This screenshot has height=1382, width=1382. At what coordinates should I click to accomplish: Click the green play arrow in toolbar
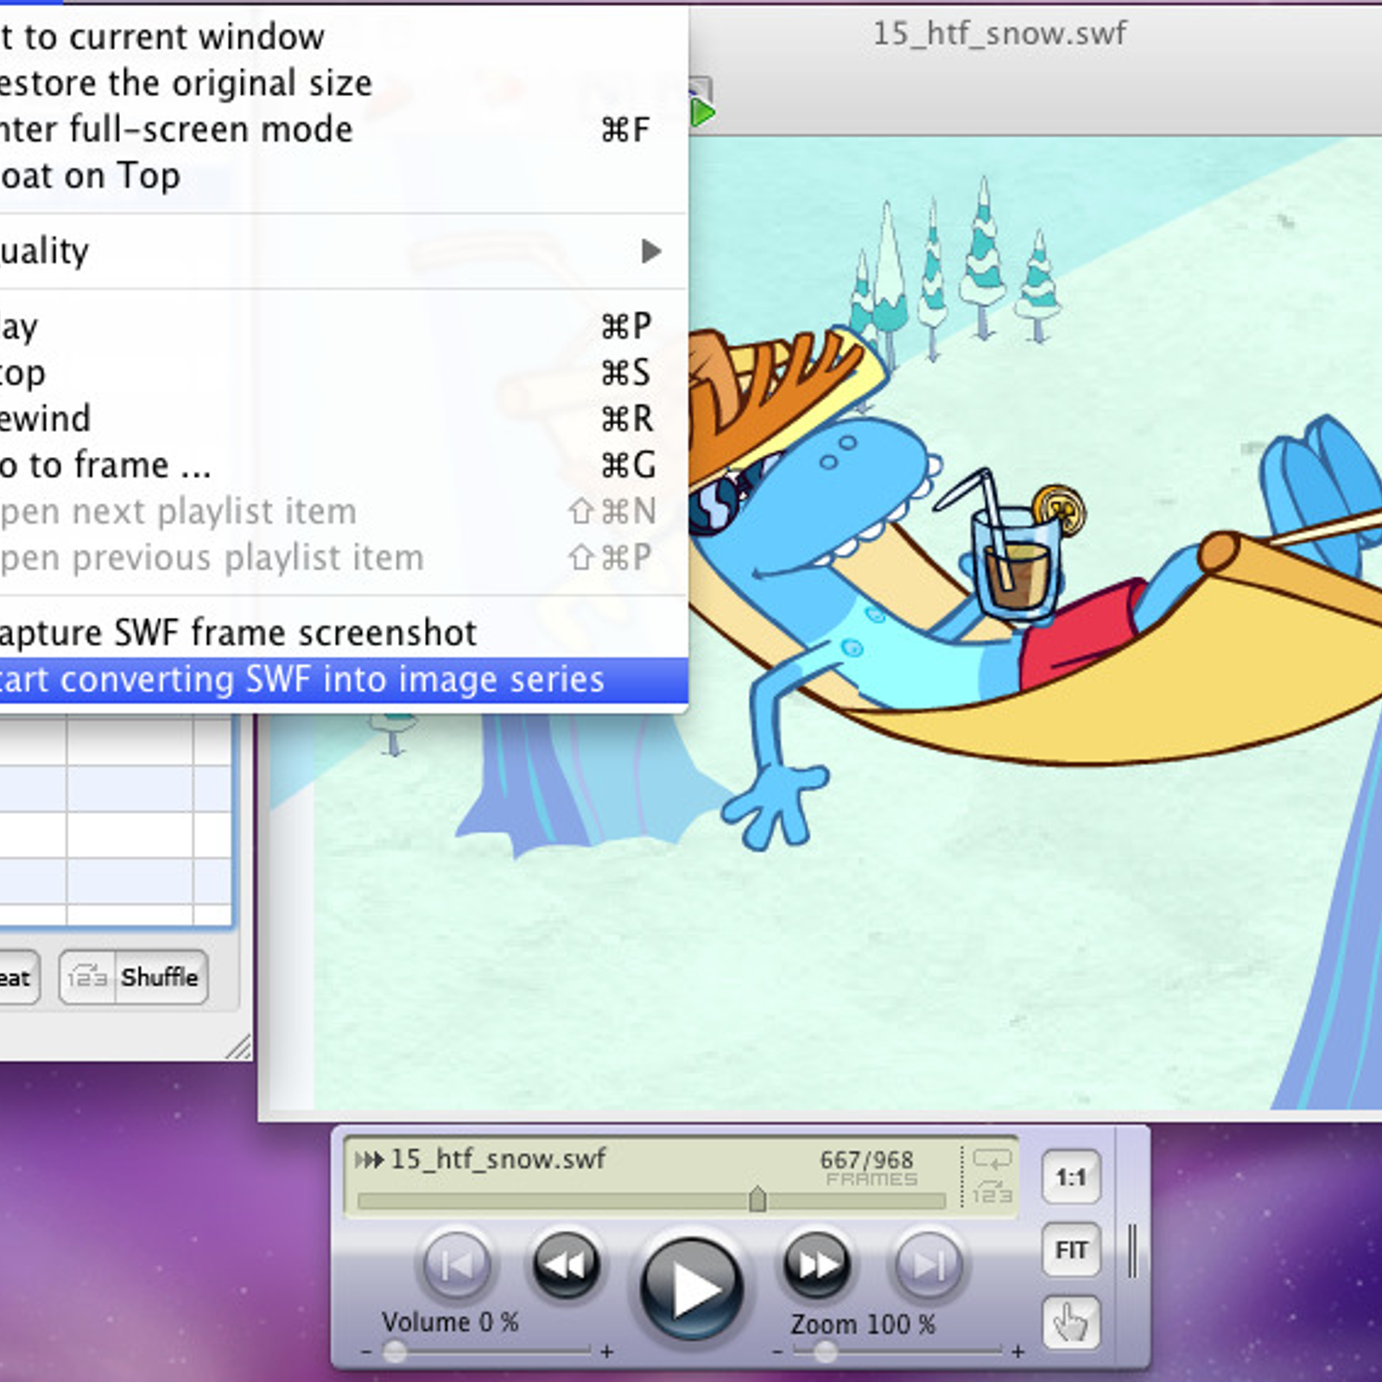coord(702,112)
